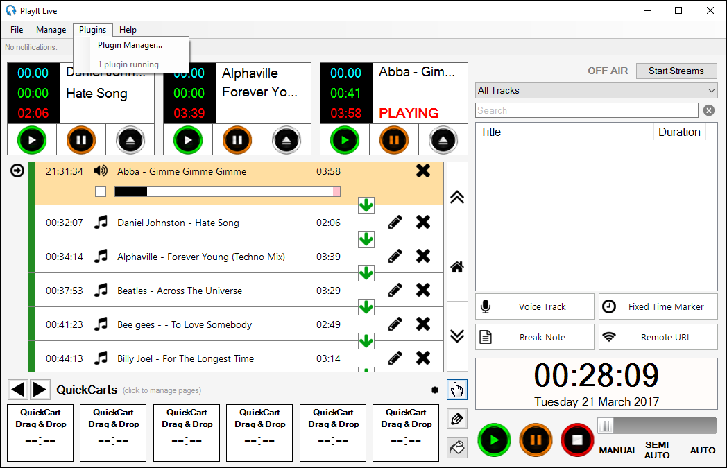Add a Fixed Time Marker
Viewport: 727px width, 468px height.
[658, 306]
